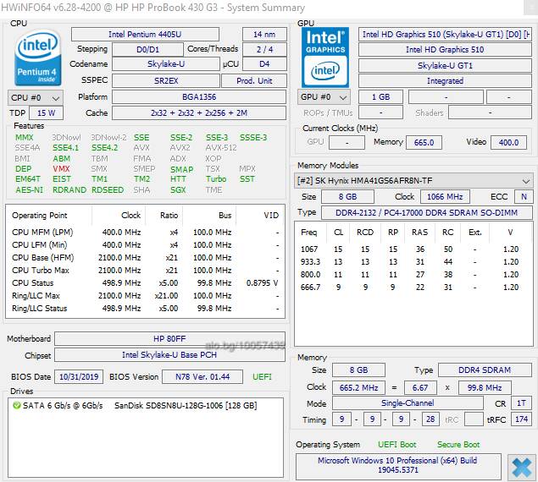Select the 14 nm process field

coord(264,35)
